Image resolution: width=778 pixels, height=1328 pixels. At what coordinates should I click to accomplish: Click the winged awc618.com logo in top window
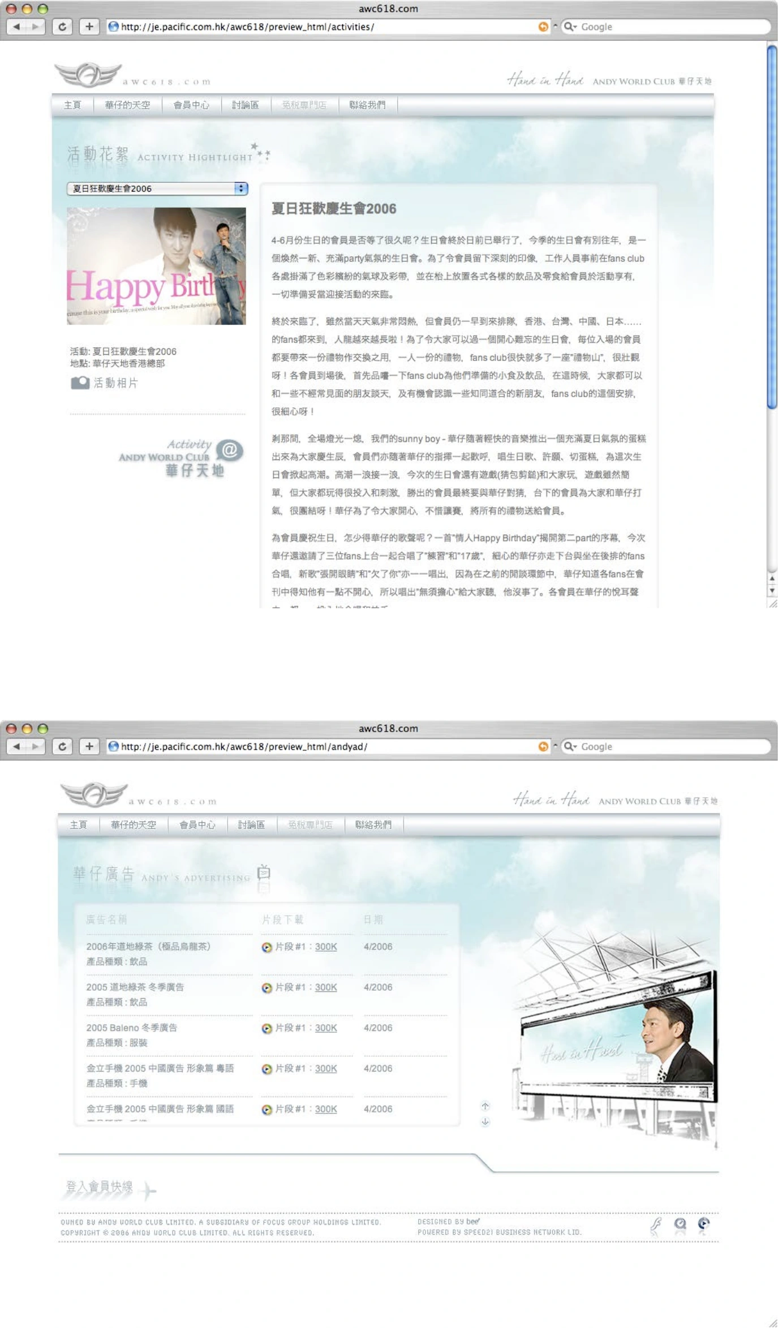point(88,75)
